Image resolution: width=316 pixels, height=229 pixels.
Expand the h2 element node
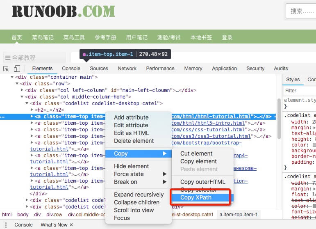(32, 110)
